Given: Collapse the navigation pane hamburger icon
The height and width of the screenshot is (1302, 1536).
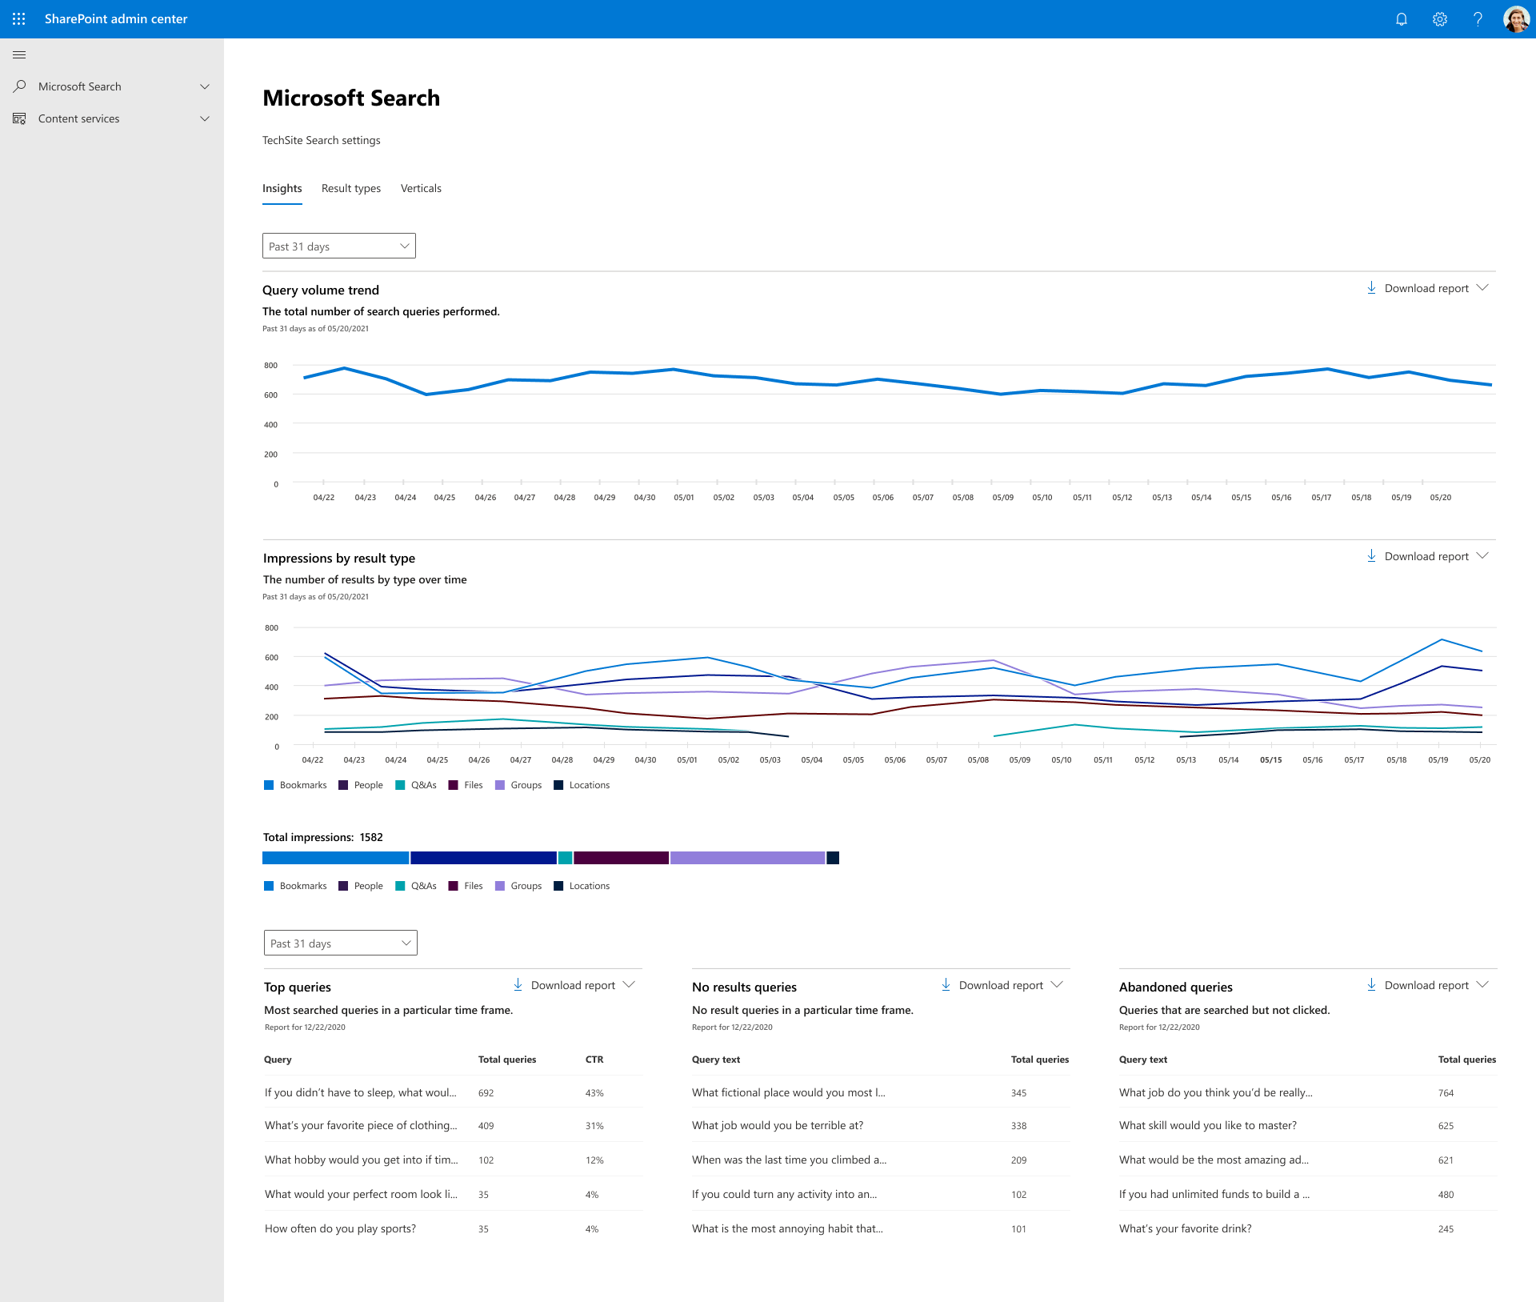Looking at the screenshot, I should pos(19,54).
